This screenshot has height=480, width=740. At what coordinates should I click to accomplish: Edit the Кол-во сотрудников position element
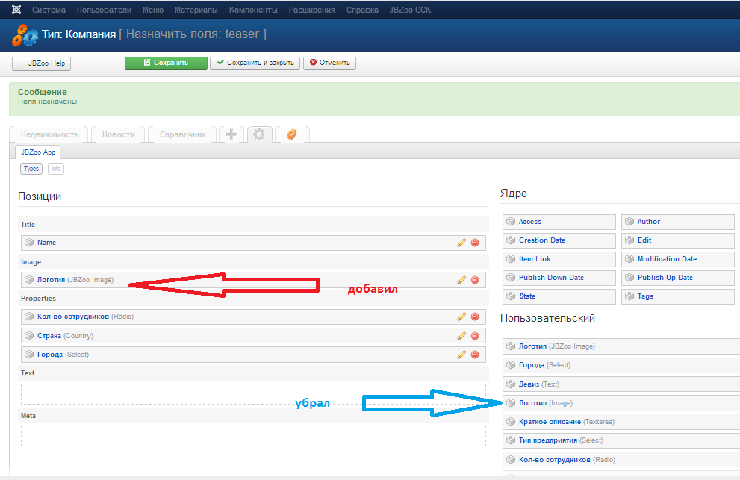pos(461,317)
